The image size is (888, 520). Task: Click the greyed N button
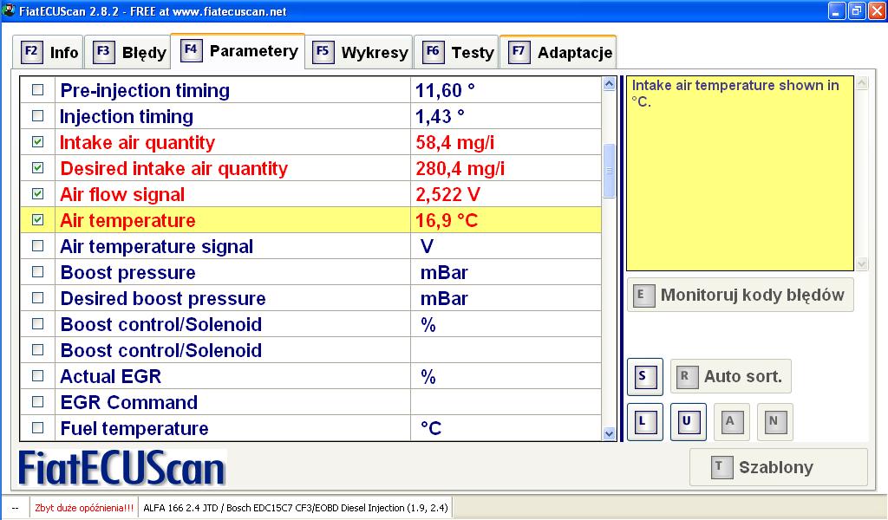[774, 421]
